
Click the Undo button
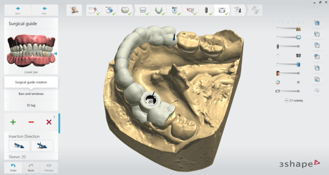click(13, 167)
